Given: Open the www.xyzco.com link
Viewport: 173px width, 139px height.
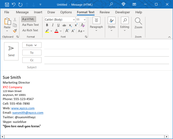Looking at the screenshot, I should pos(23,108).
